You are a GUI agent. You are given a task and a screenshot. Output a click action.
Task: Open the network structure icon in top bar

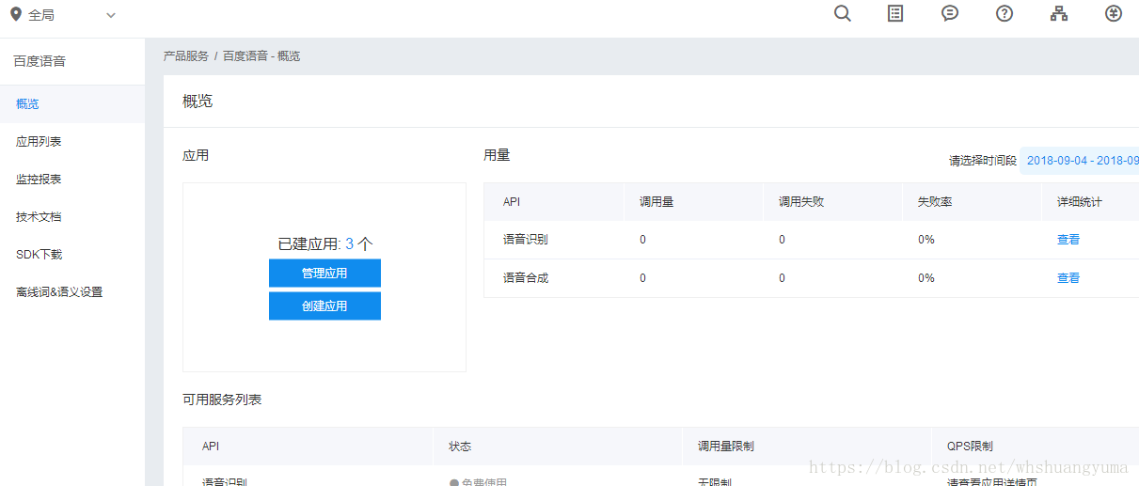(x=1059, y=14)
